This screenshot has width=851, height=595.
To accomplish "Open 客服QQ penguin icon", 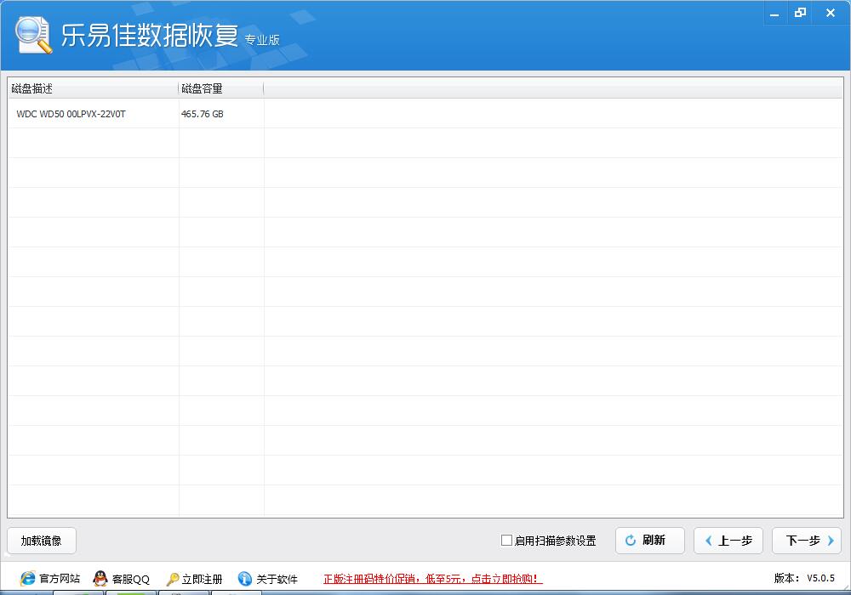I will tap(100, 579).
